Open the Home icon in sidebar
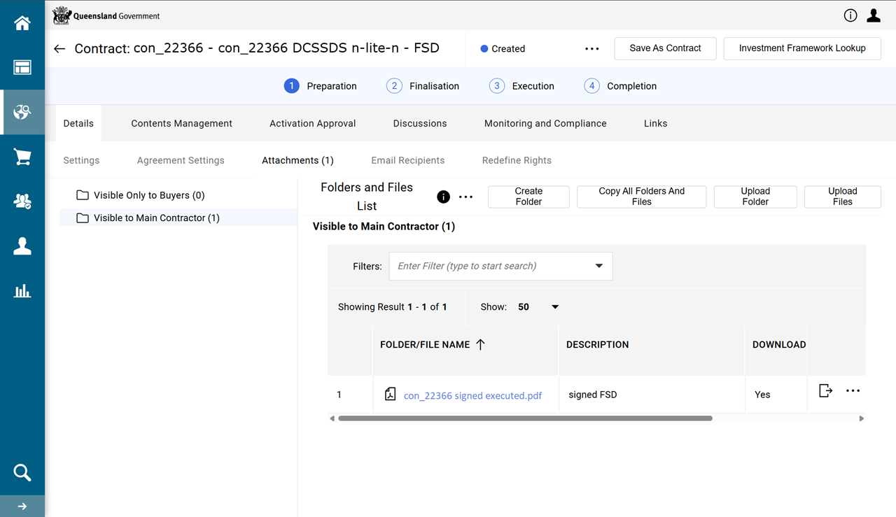Image resolution: width=896 pixels, height=517 pixels. 22,23
